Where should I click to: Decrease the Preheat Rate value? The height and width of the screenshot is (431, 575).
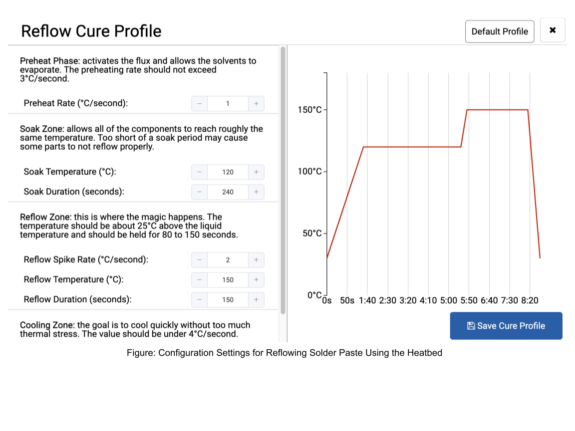[x=200, y=104]
